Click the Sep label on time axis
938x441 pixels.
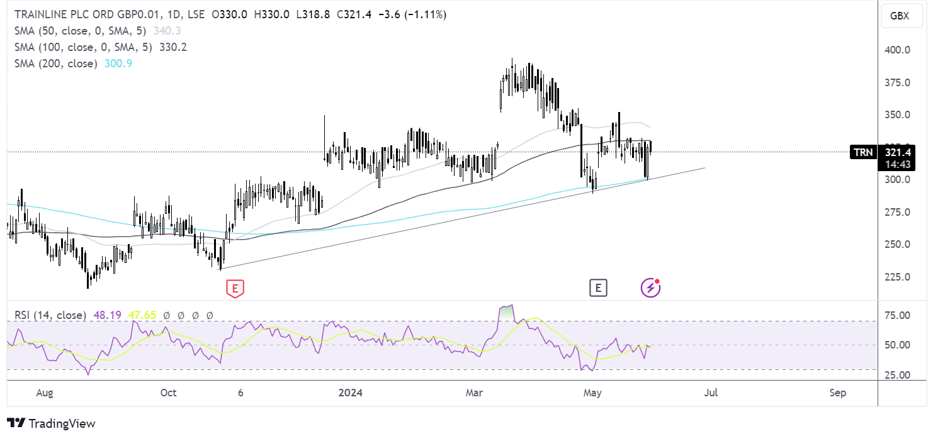click(x=838, y=393)
